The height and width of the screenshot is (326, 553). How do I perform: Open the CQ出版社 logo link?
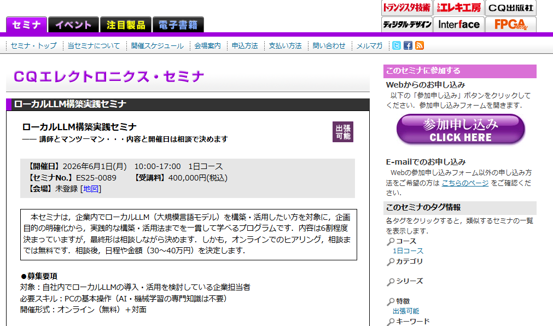[x=511, y=8]
